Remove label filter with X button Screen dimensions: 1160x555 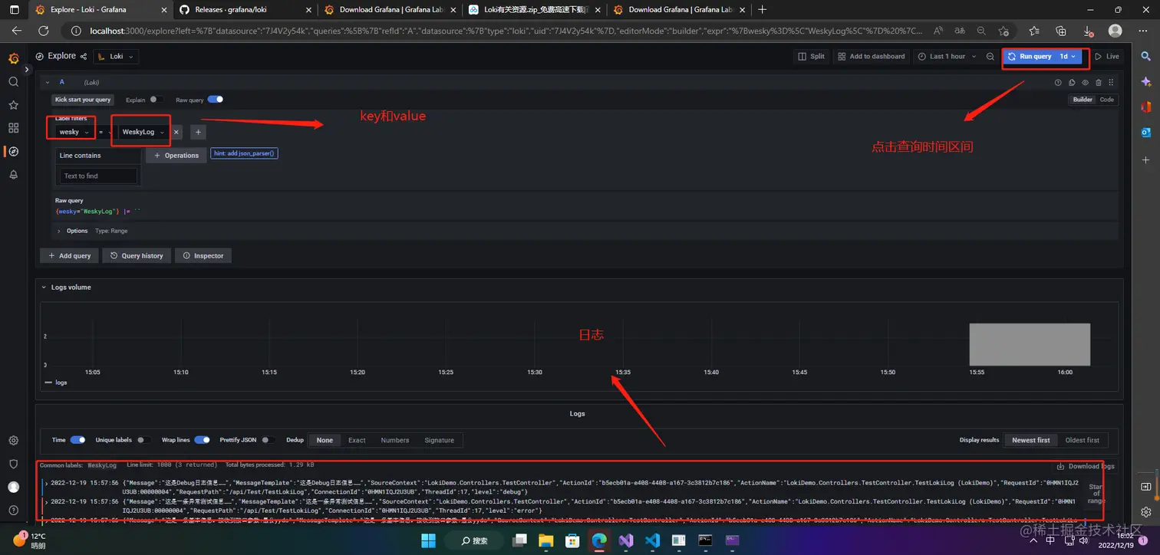point(176,132)
